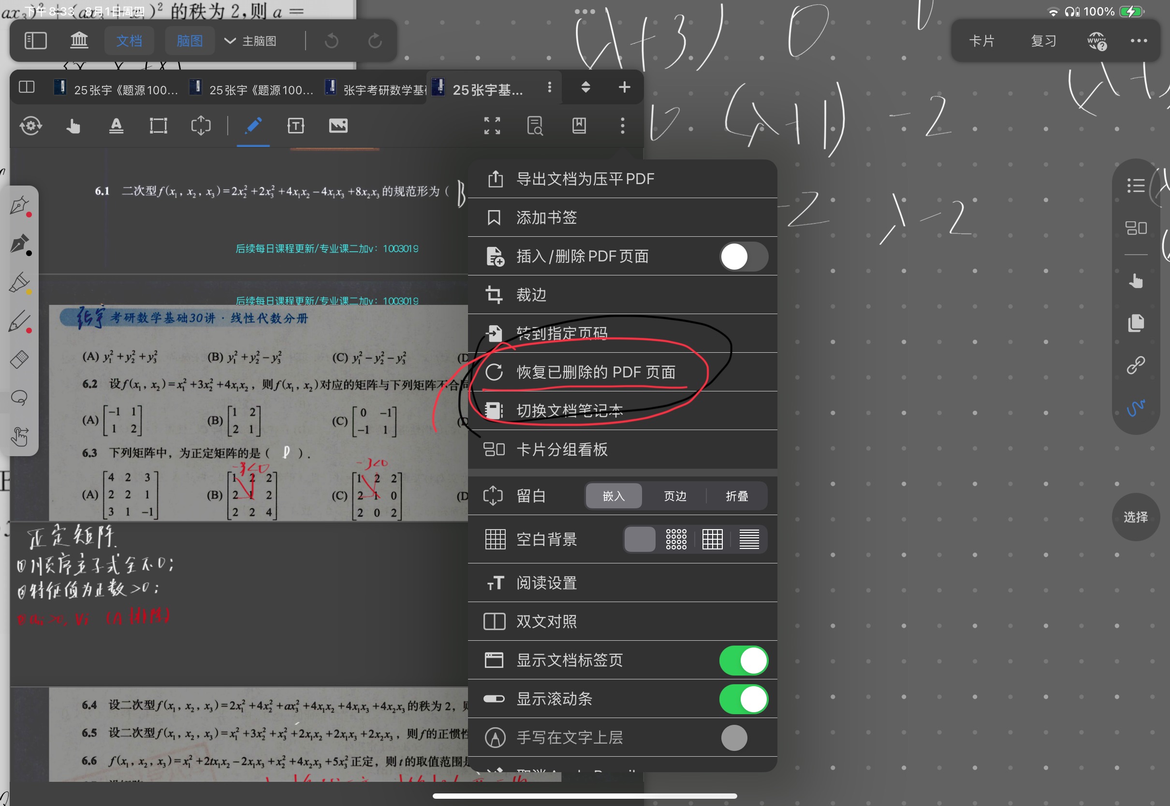This screenshot has height=806, width=1170.
Task: Click the text box insert tool
Action: (295, 126)
